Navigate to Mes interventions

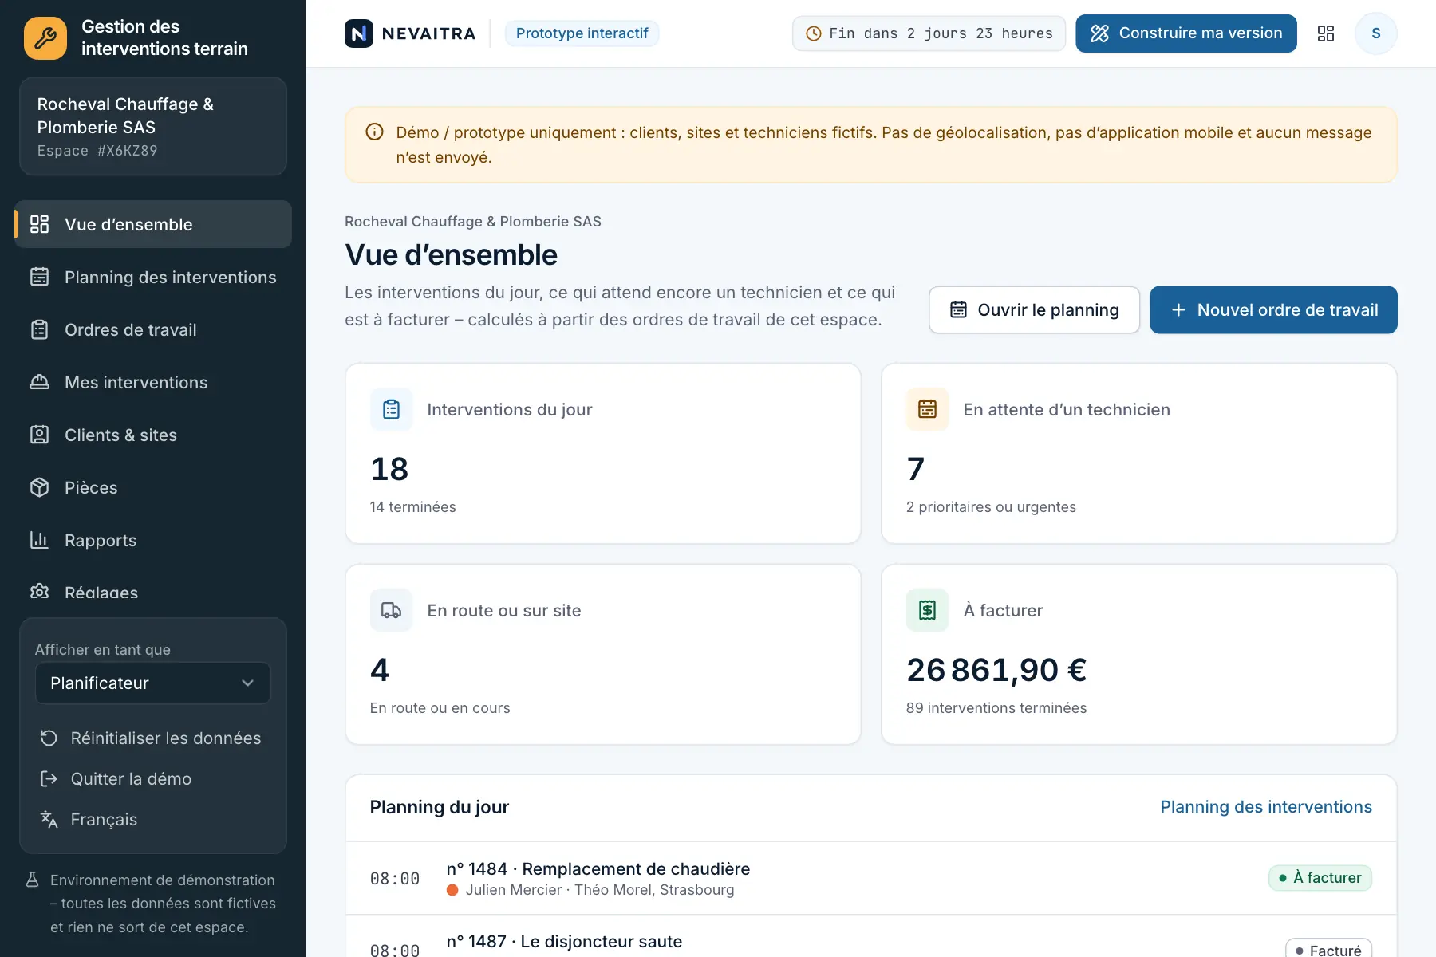153,382
